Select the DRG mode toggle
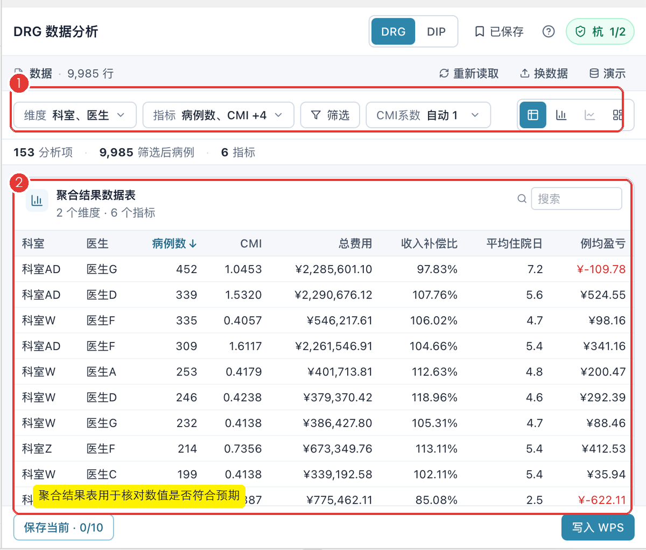The height and width of the screenshot is (550, 646). coord(393,32)
